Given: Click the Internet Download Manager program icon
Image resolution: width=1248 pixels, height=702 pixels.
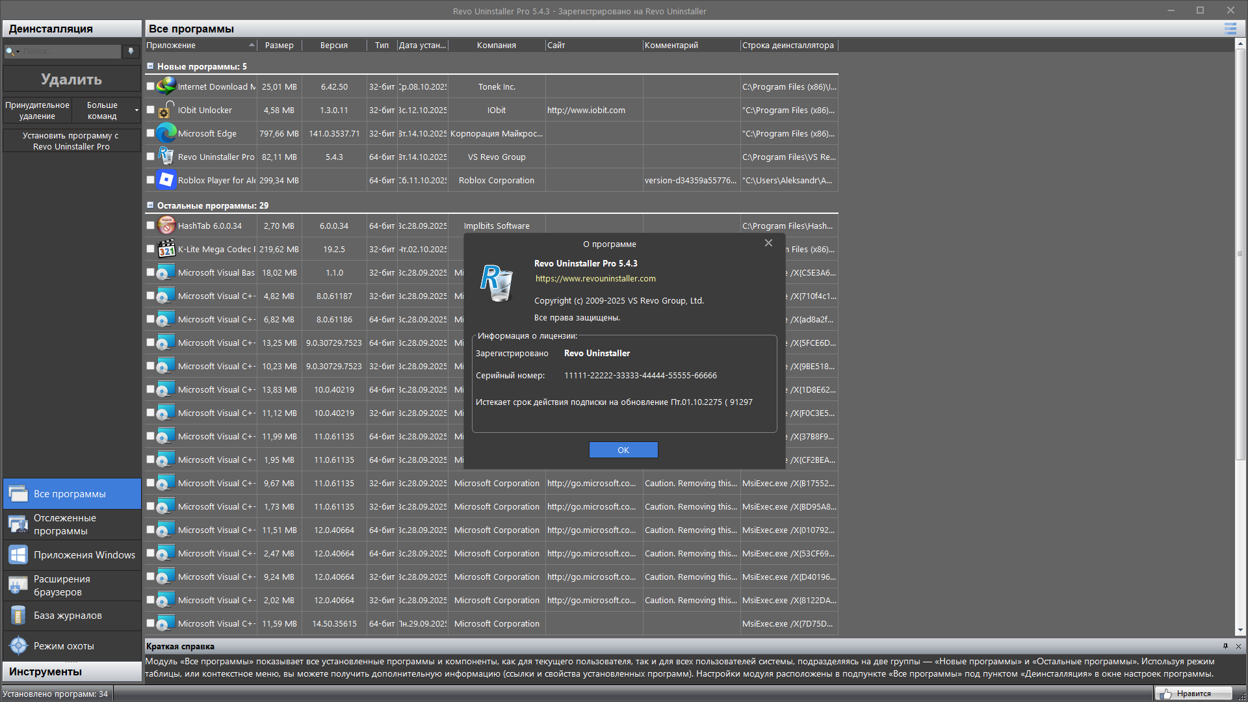Looking at the screenshot, I should coord(166,86).
